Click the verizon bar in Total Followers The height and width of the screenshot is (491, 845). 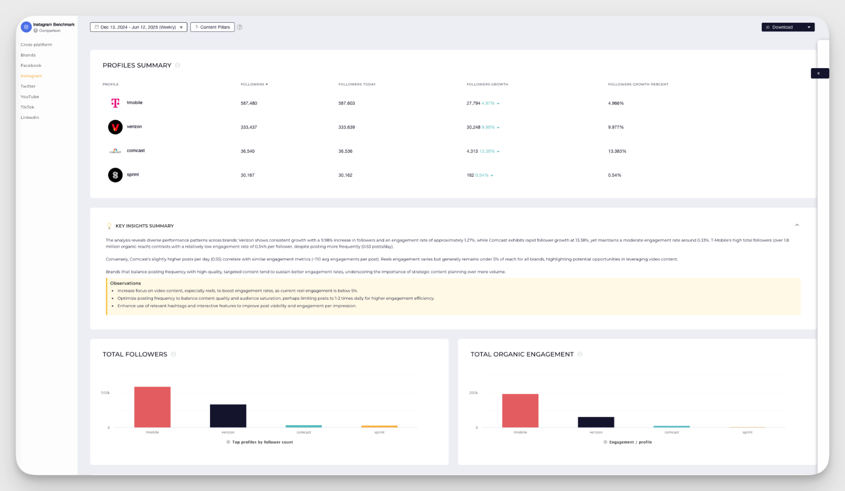(x=228, y=416)
